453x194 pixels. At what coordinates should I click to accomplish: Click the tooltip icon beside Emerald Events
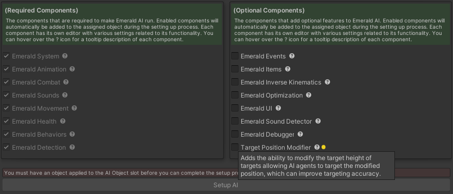coord(292,56)
